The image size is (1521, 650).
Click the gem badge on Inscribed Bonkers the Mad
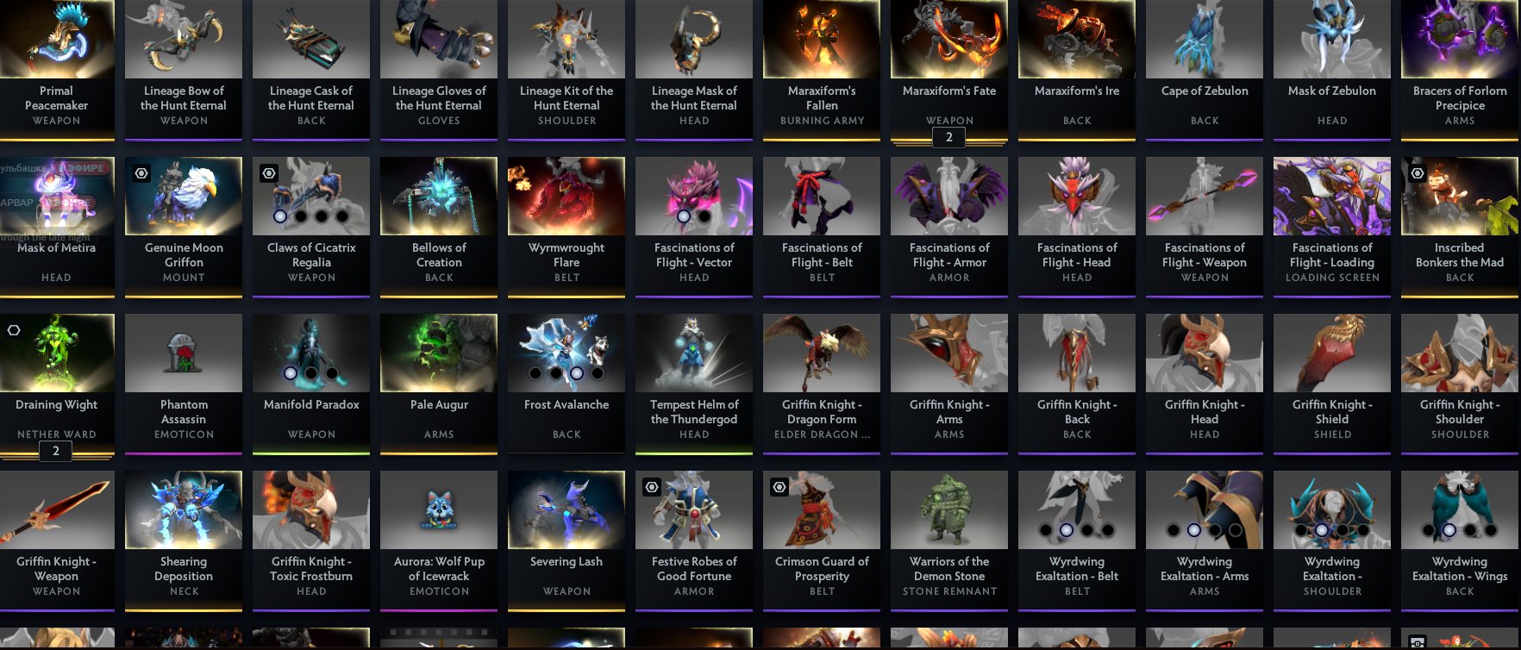click(x=1418, y=173)
